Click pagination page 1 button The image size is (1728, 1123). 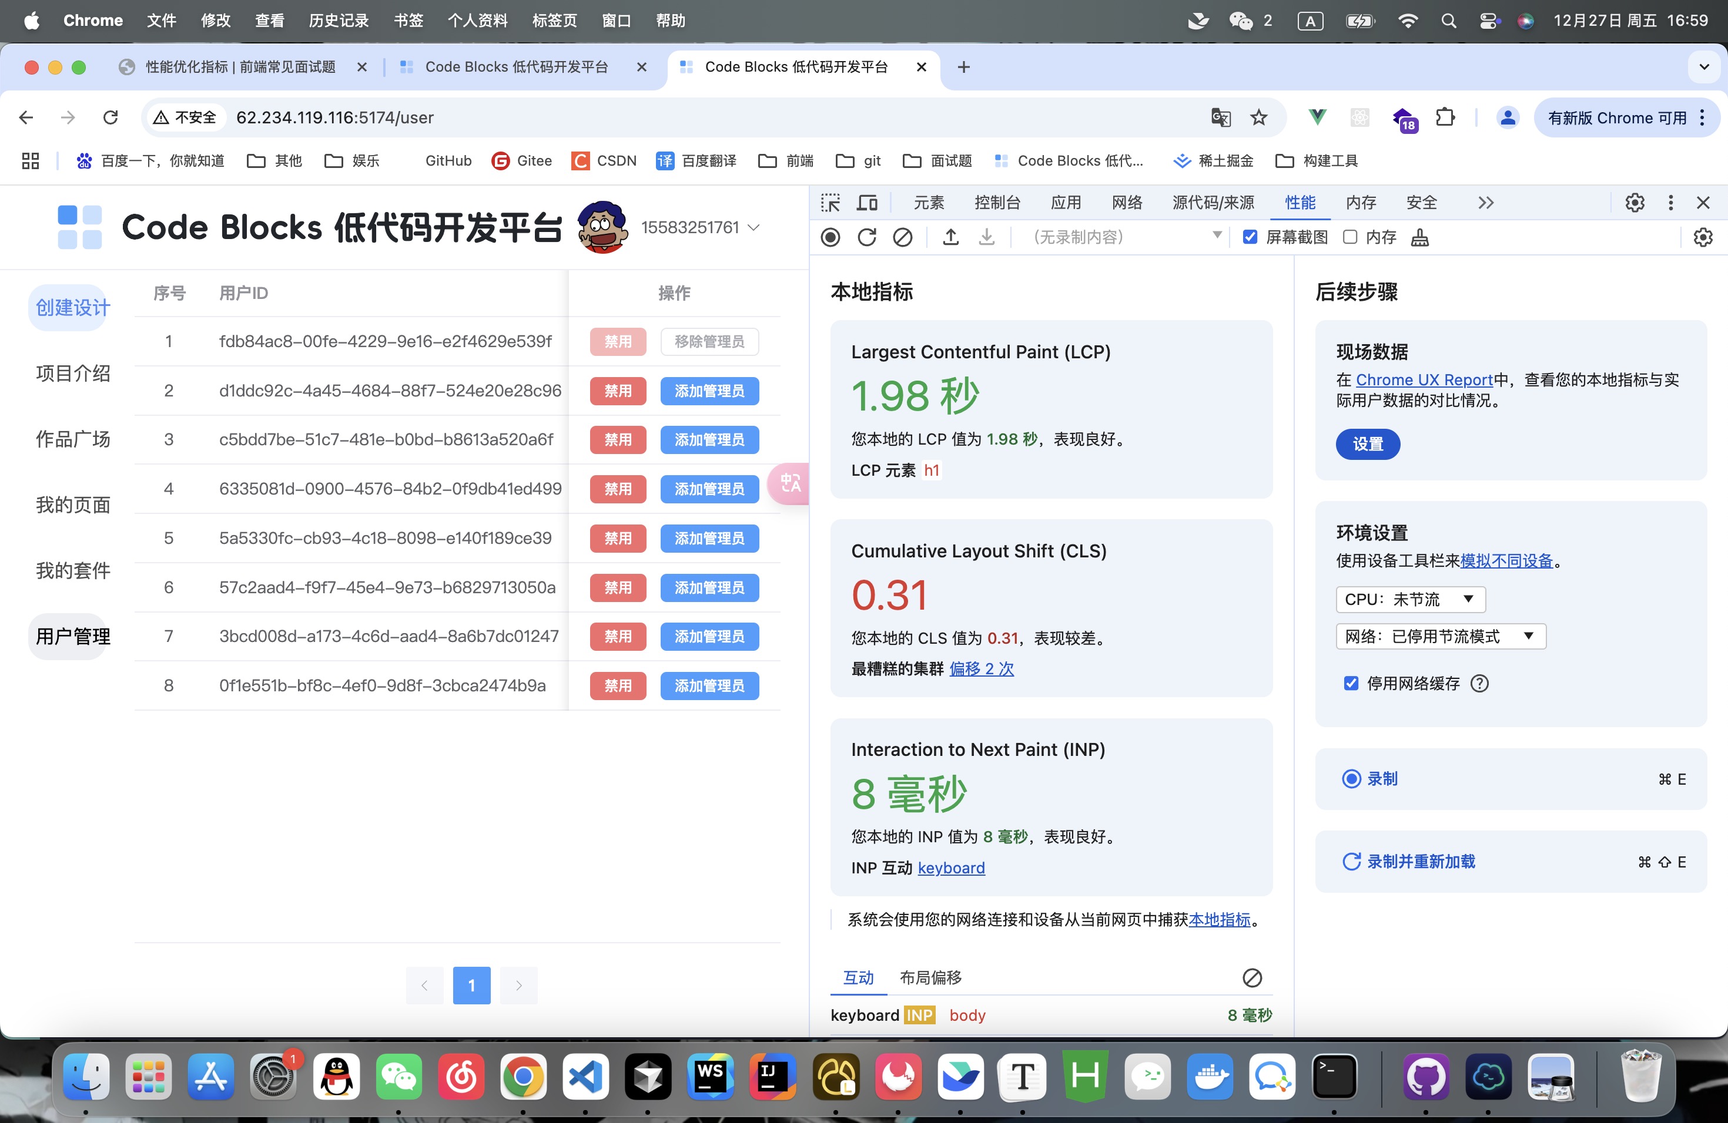[471, 984]
